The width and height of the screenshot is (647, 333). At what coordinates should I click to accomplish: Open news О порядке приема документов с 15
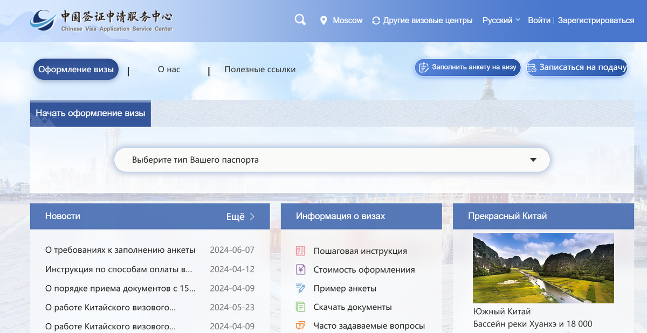[x=121, y=288]
